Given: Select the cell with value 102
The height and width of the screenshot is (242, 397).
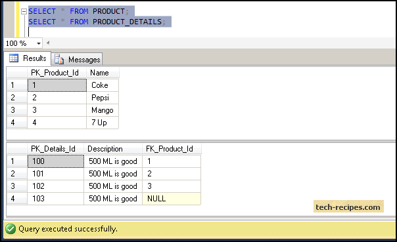Looking at the screenshot, I should click(56, 186).
